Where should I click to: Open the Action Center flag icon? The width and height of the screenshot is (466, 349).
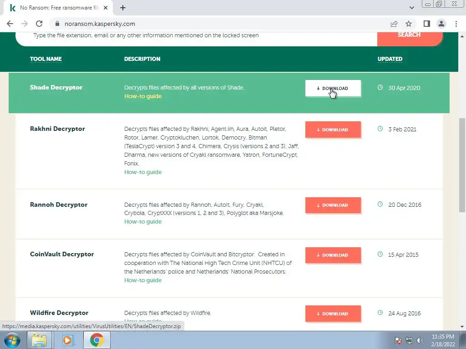pyautogui.click(x=398, y=340)
